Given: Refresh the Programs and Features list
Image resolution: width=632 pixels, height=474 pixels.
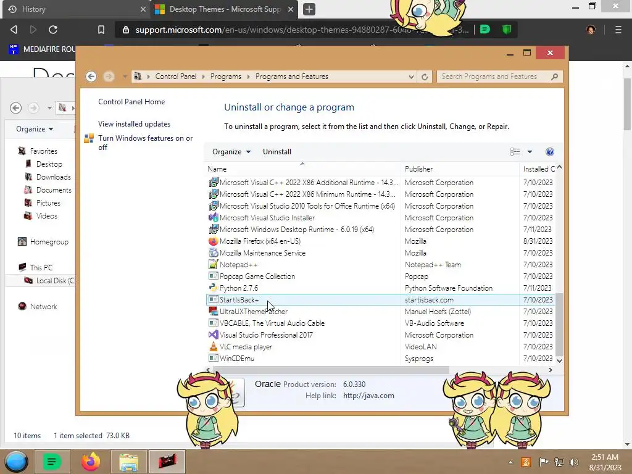Looking at the screenshot, I should click(x=425, y=77).
